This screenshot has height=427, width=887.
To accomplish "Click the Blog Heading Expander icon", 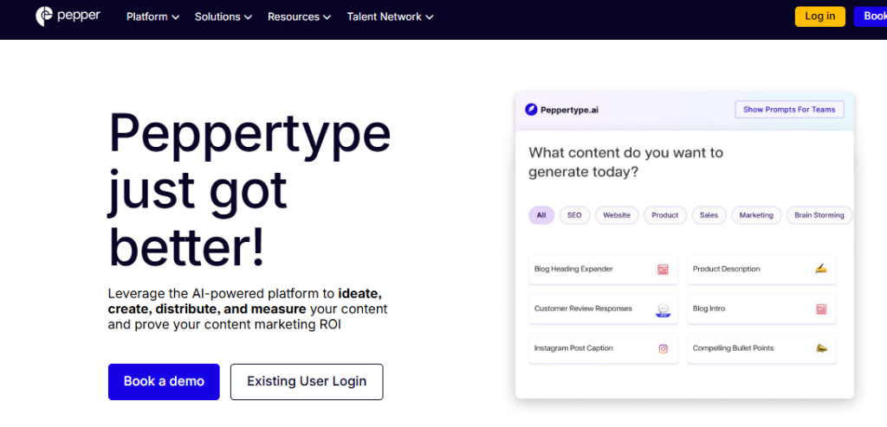I will point(663,270).
